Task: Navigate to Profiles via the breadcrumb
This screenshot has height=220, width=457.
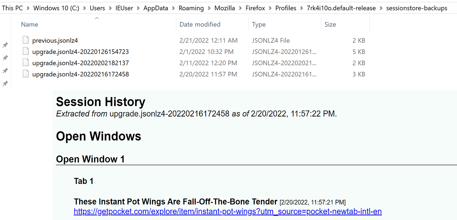Action: click(286, 8)
